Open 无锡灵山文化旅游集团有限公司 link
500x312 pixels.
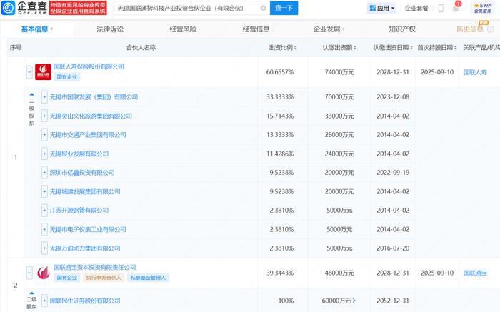click(91, 116)
